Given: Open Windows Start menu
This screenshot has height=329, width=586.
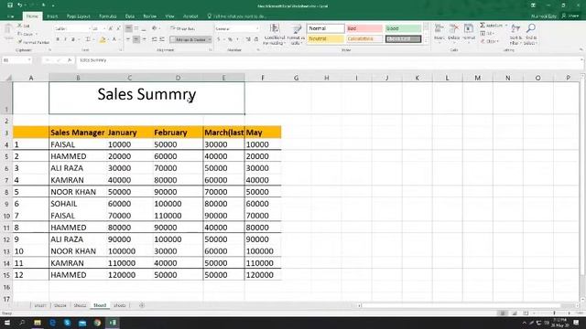Looking at the screenshot, I should coord(6,323).
